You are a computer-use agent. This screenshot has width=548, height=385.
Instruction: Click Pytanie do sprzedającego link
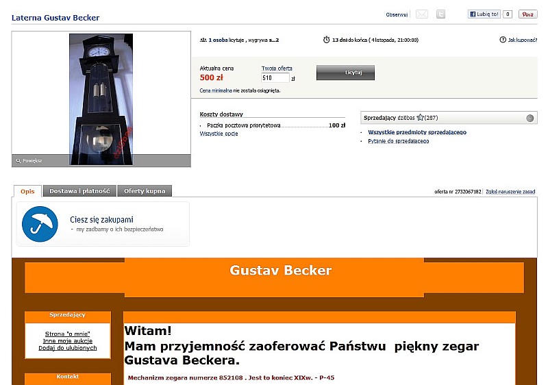click(399, 141)
